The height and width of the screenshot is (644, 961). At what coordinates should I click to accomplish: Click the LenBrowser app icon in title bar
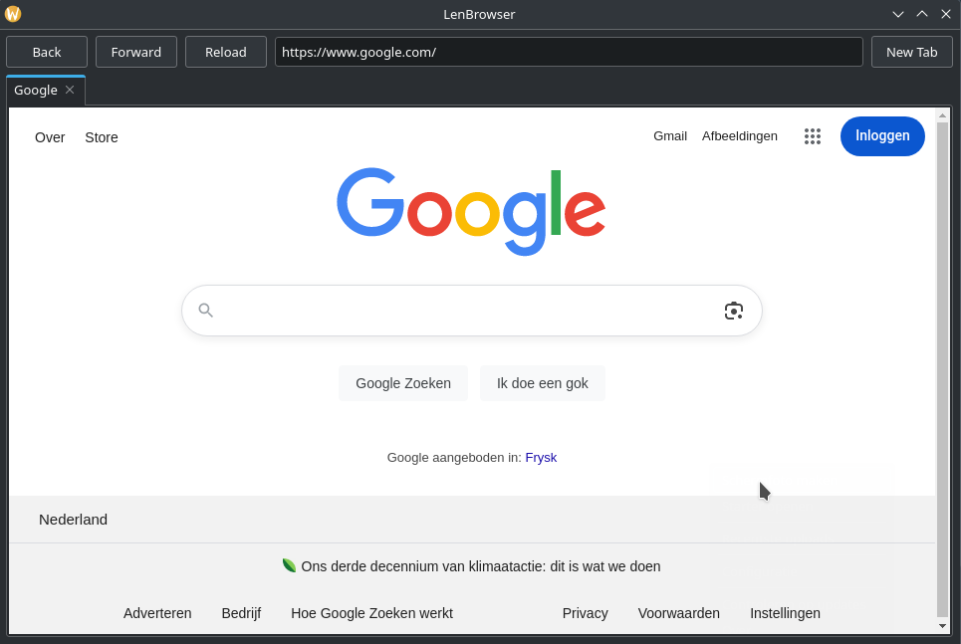point(13,14)
